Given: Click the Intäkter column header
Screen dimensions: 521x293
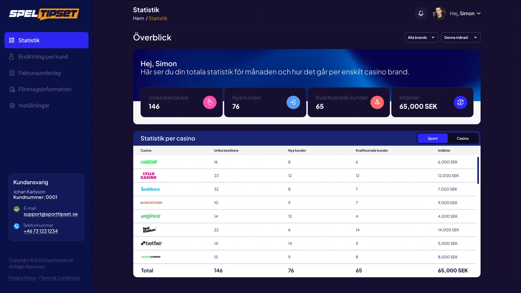Looking at the screenshot, I should pyautogui.click(x=444, y=150).
